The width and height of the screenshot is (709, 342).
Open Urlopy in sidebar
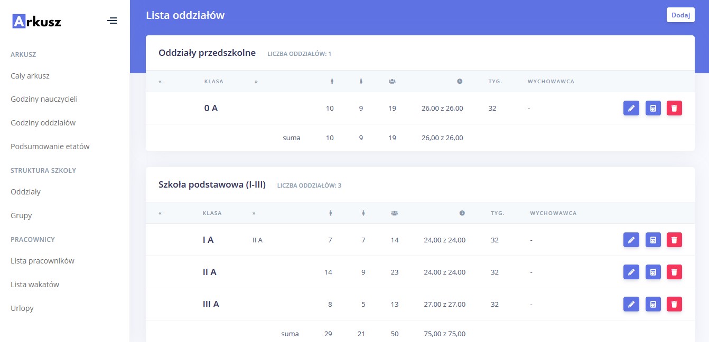(22, 308)
